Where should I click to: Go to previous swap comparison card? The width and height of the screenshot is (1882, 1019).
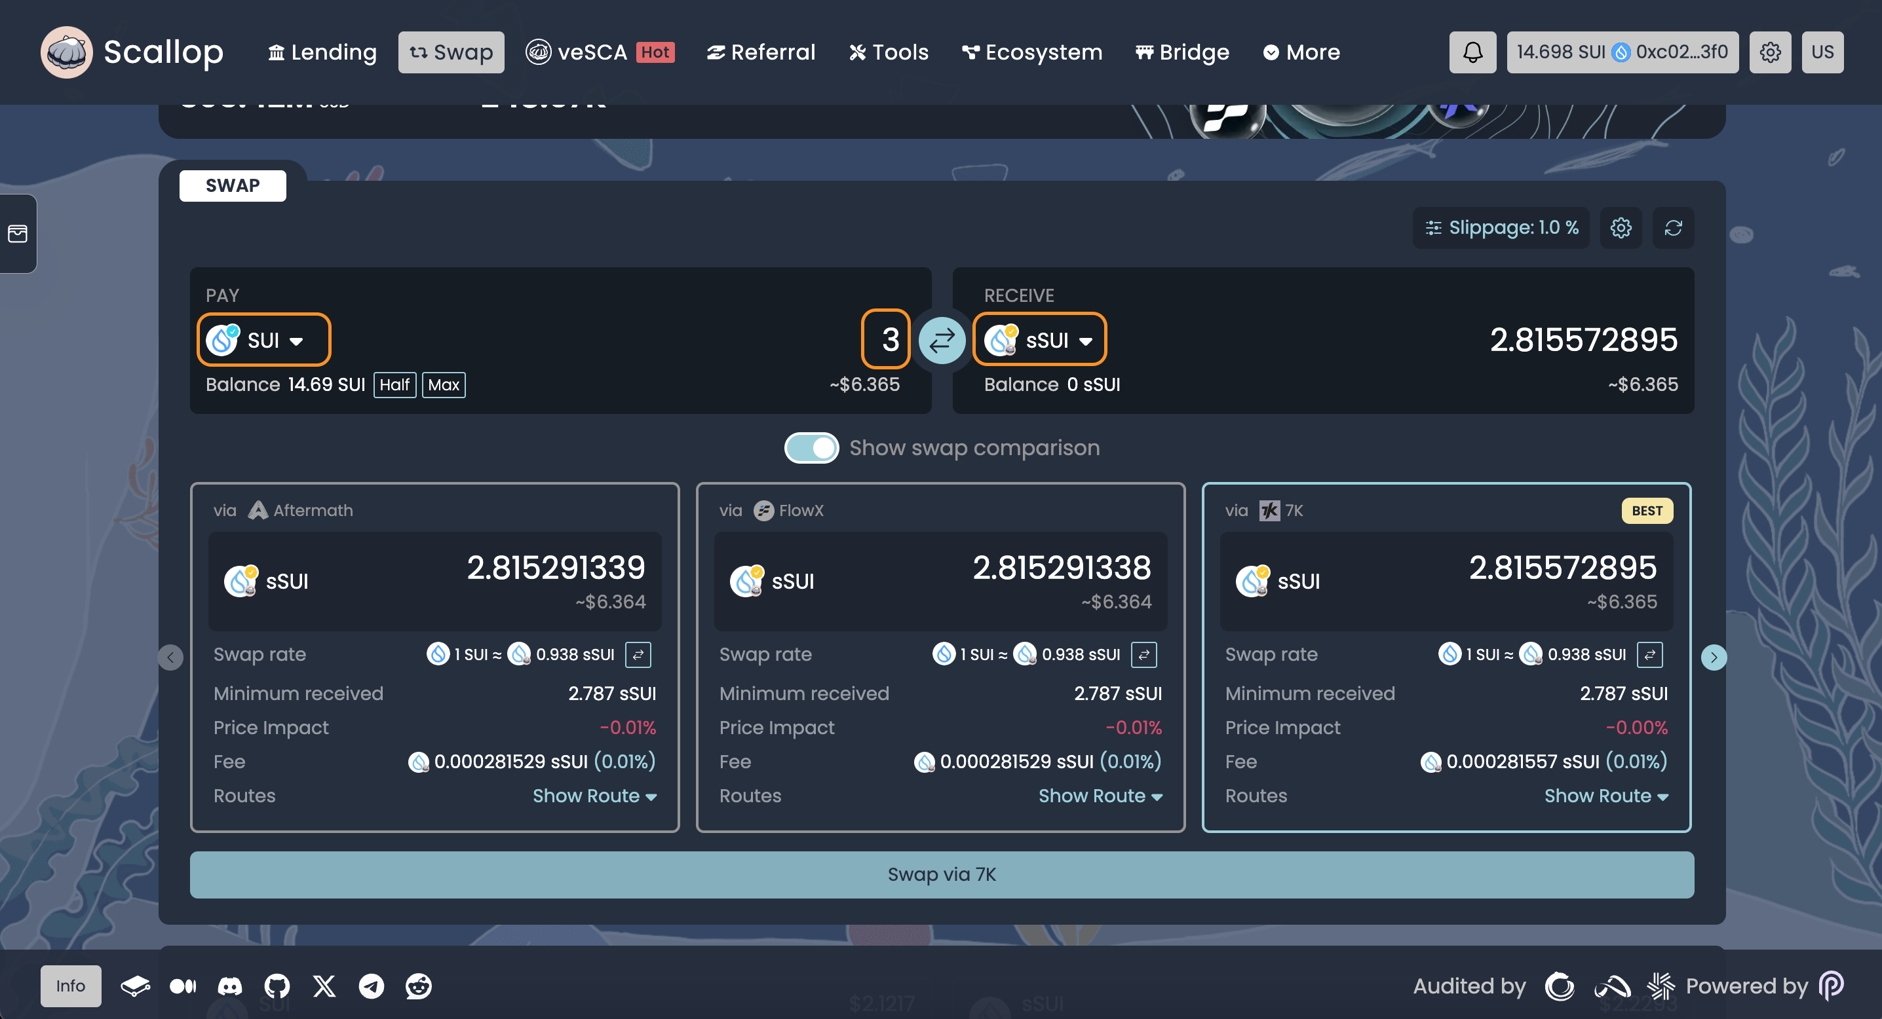(170, 657)
